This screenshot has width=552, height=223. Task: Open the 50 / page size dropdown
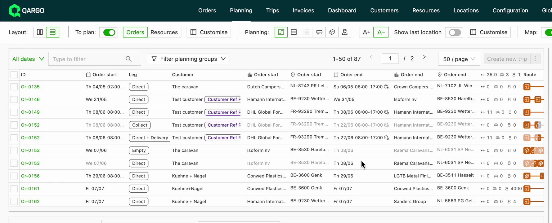459,59
